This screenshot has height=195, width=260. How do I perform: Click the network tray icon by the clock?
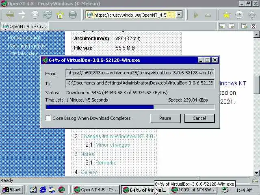(x=226, y=190)
